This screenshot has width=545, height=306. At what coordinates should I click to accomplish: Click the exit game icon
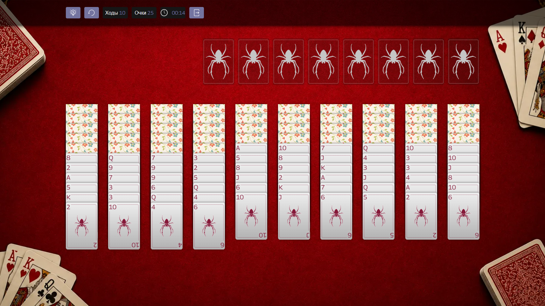pyautogui.click(x=197, y=13)
